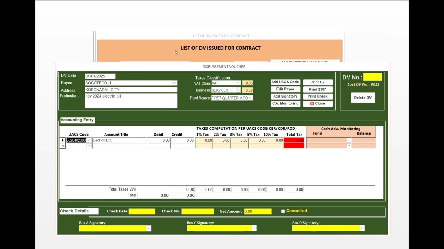Open the UACS Code dropdown for 5020402000

[x=89, y=140]
